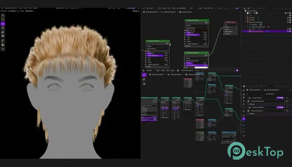Open Default transform orientation dropdown

point(13,11)
